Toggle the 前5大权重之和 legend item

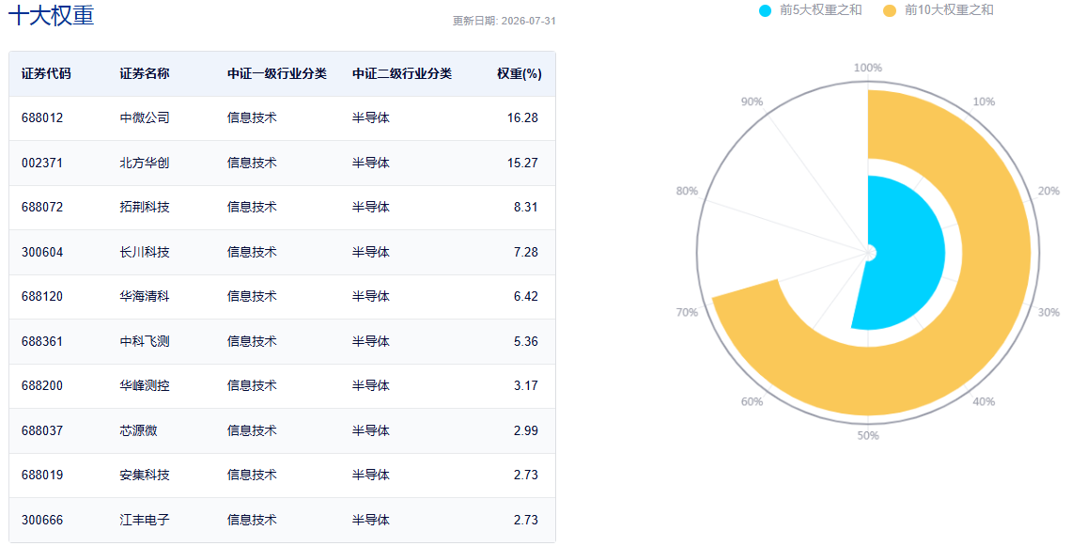810,10
